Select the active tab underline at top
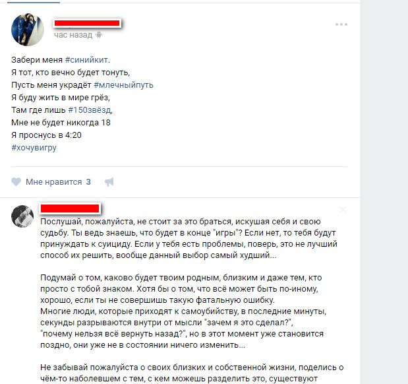 tap(34, 2)
